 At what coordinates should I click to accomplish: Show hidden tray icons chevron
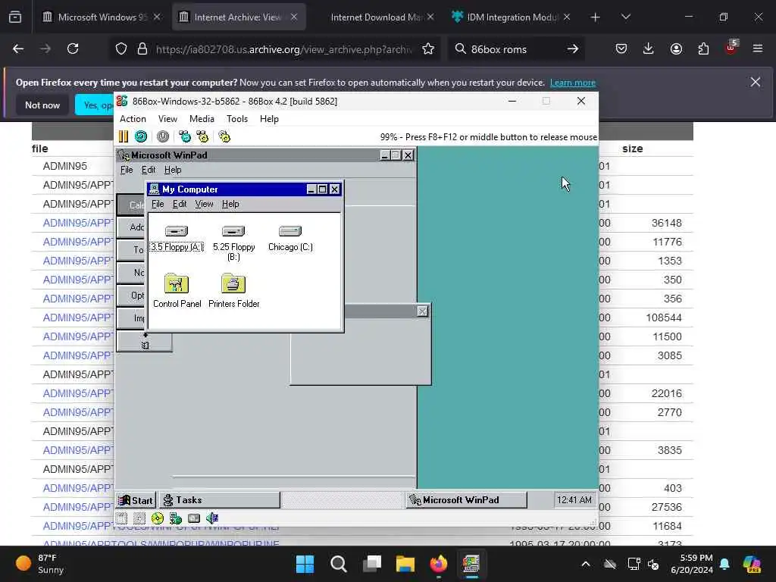(x=586, y=564)
